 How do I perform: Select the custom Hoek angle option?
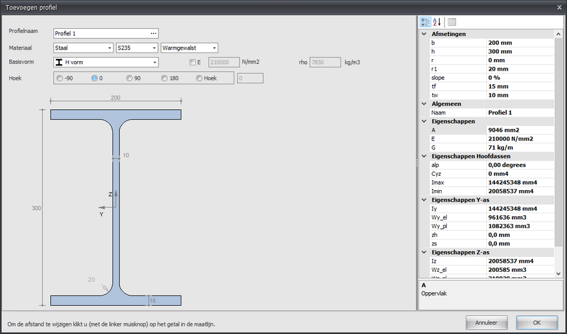(199, 78)
